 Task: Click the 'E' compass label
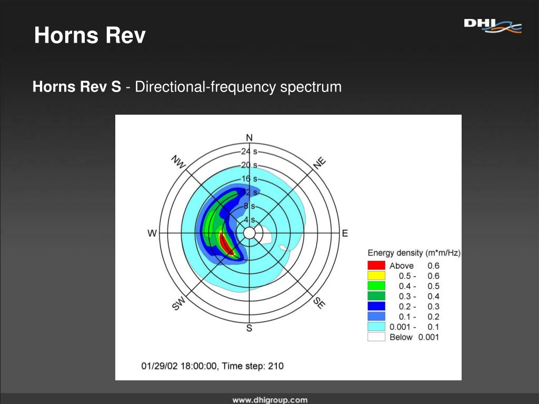pyautogui.click(x=345, y=234)
